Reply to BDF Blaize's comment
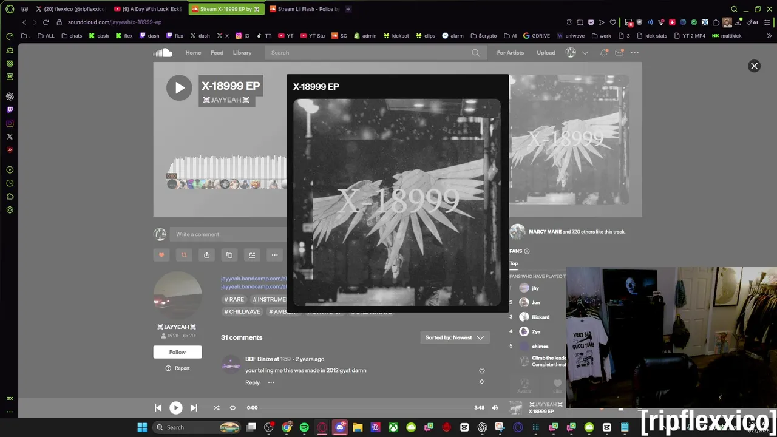The height and width of the screenshot is (437, 777). (x=253, y=382)
